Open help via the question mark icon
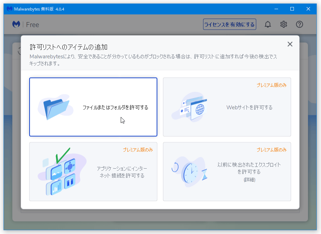The width and height of the screenshot is (321, 234). click(x=299, y=25)
